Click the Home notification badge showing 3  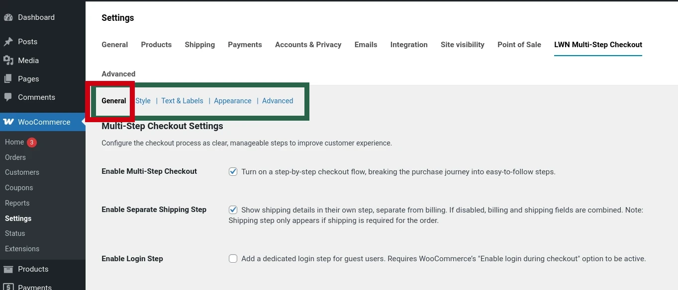click(x=32, y=143)
